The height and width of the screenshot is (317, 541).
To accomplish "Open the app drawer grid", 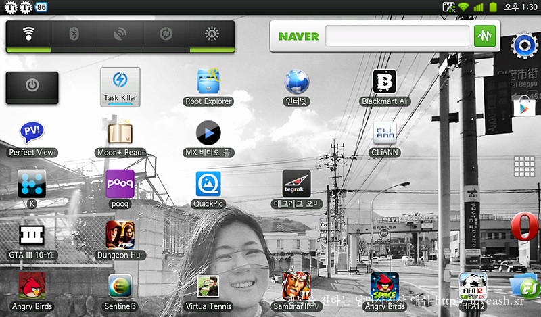I will pos(525,166).
